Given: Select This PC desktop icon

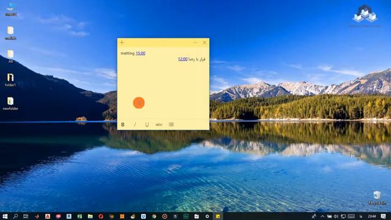Looking at the screenshot, I should click(10, 10).
